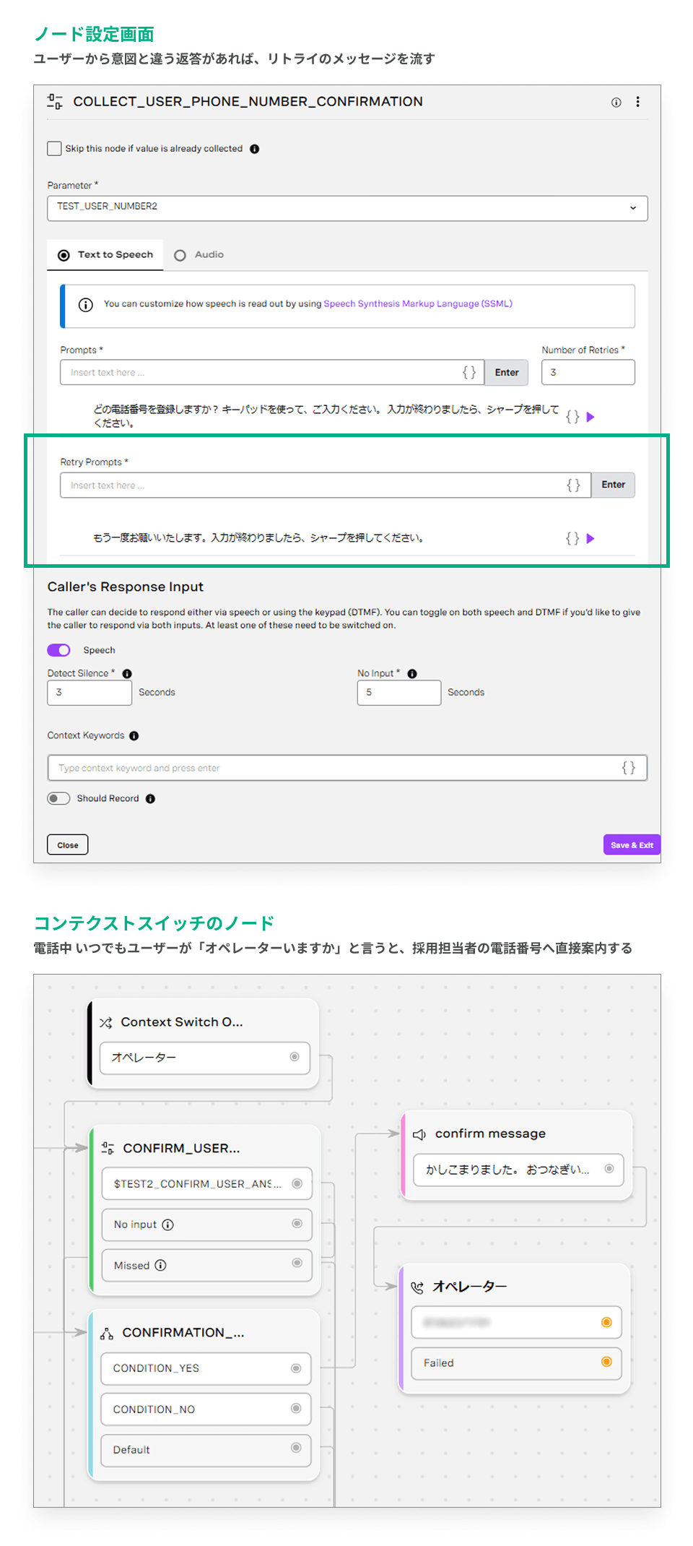Click the Context Switch O... node title
This screenshot has height=1546, width=693.
click(182, 1022)
